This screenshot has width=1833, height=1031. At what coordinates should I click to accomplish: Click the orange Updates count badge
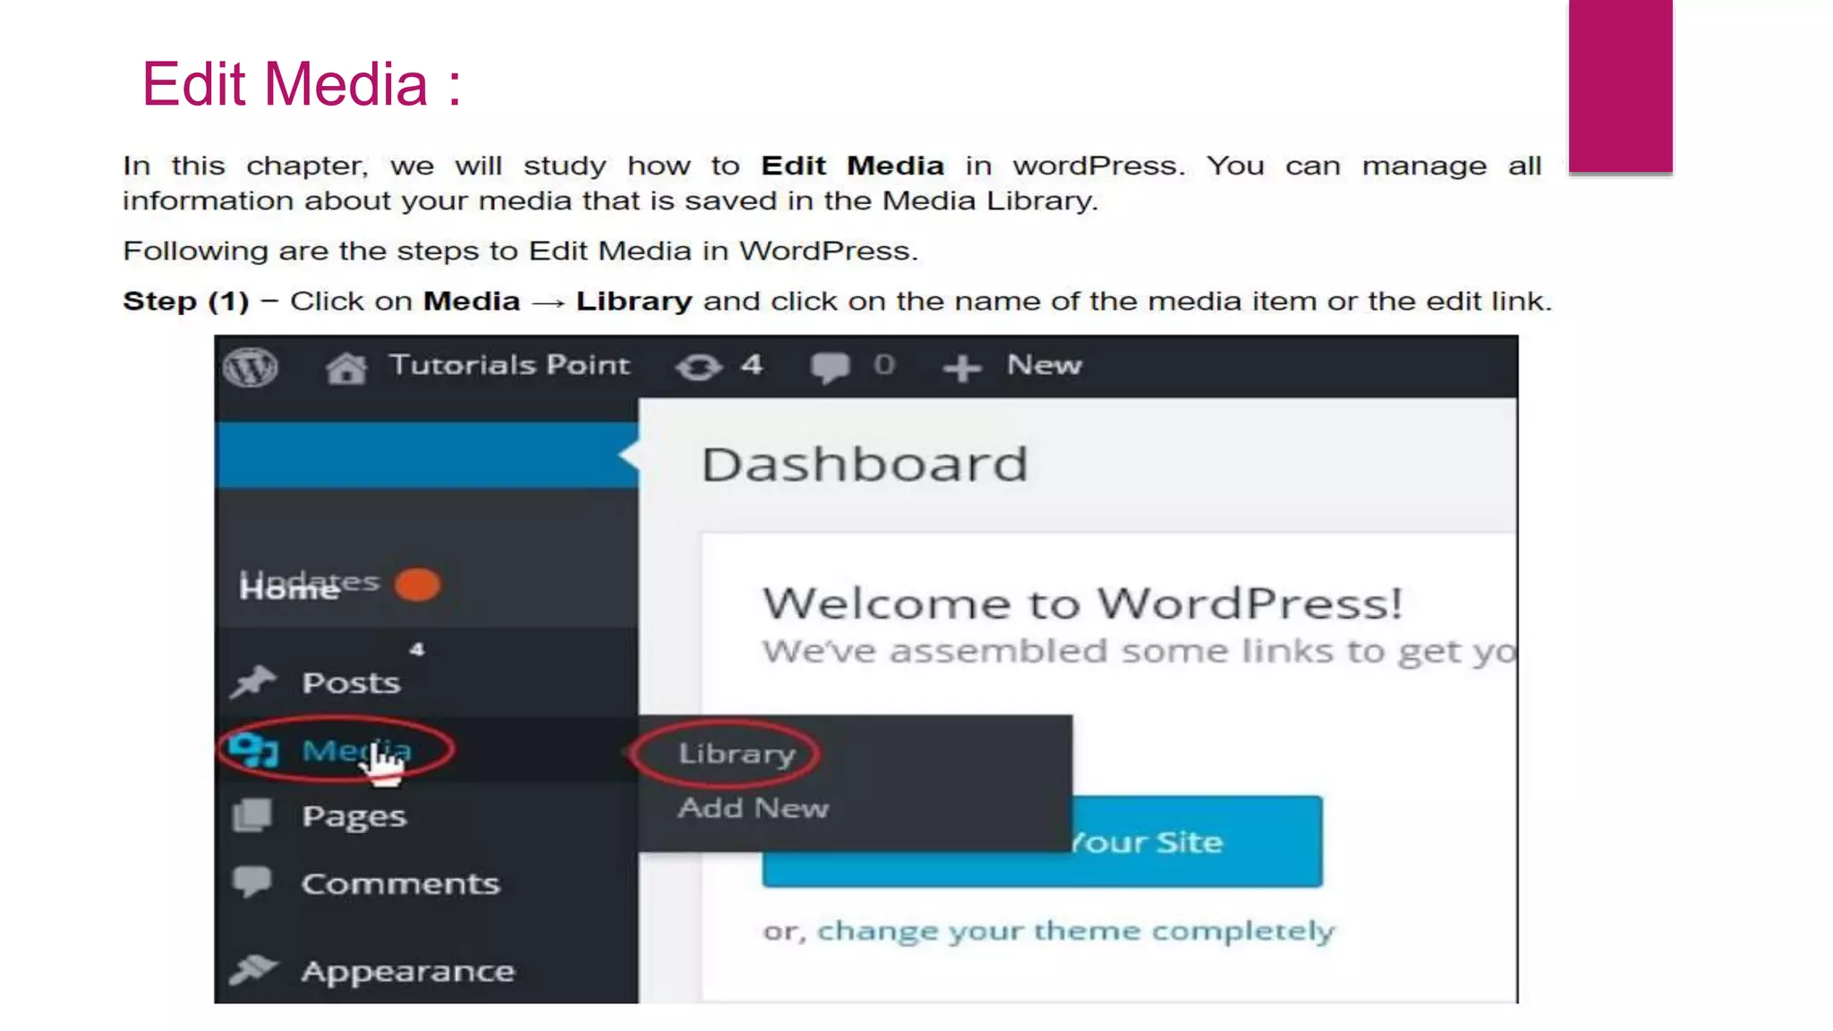coord(418,585)
